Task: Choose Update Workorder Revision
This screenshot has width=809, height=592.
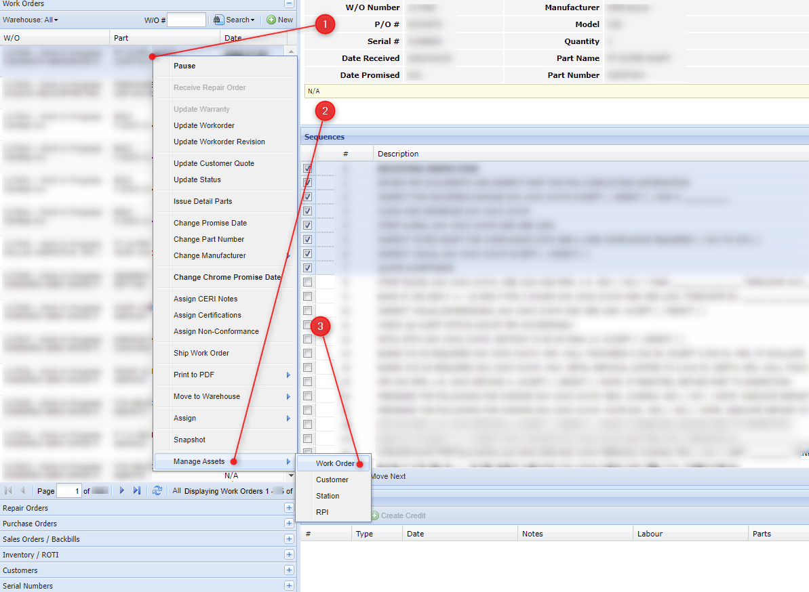Action: [x=225, y=142]
